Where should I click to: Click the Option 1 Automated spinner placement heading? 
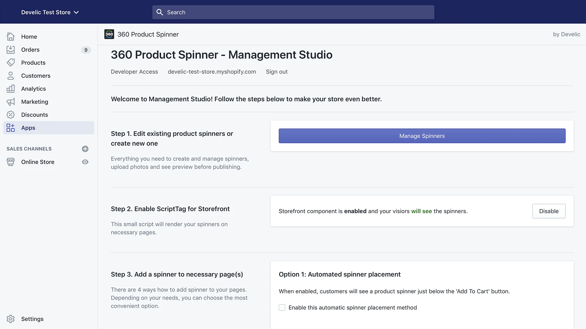[x=340, y=274]
